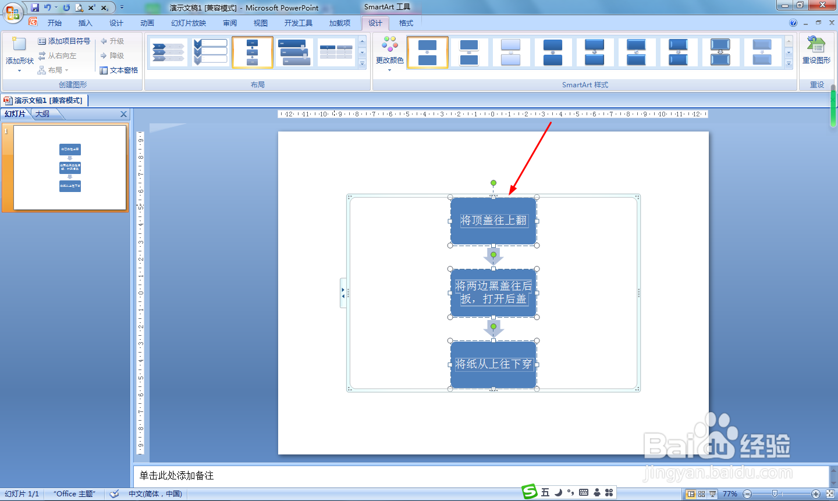The height and width of the screenshot is (501, 838).
Task: Open the 开发工具 tab
Action: point(299,23)
